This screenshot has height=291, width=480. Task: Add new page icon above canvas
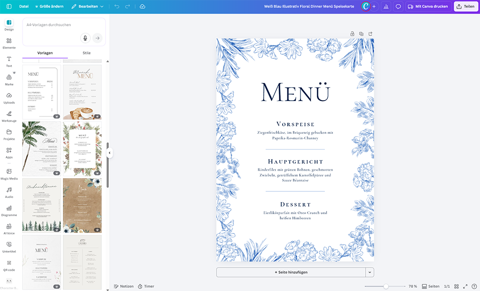(x=370, y=34)
